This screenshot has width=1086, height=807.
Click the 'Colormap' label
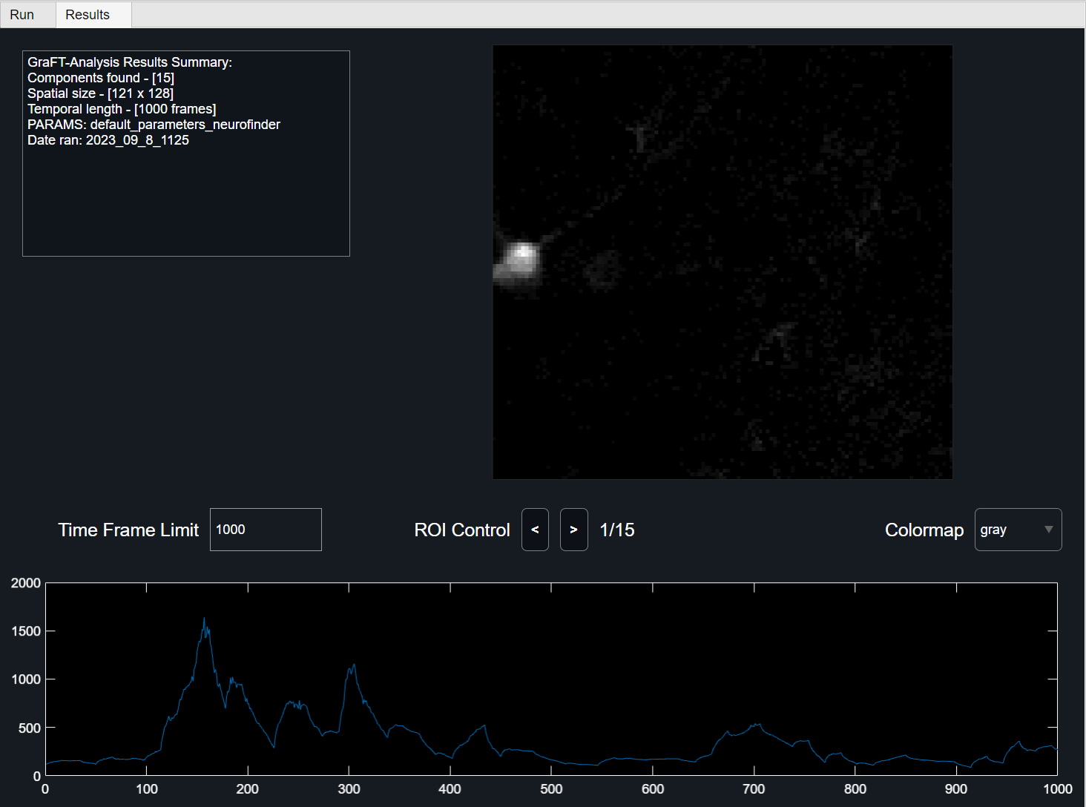point(924,530)
